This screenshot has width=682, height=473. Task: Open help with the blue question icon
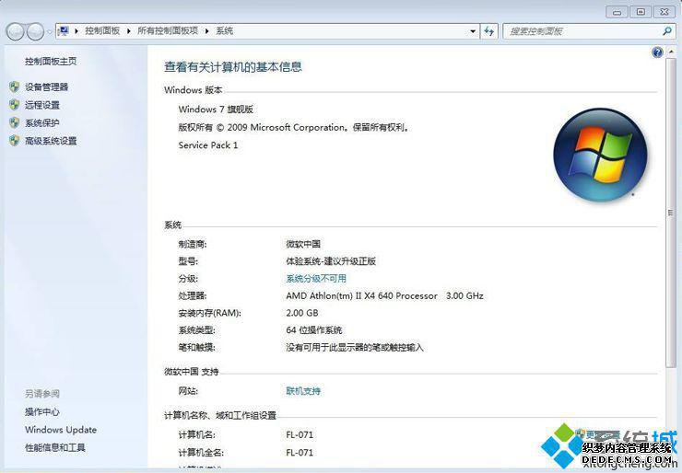tap(657, 52)
